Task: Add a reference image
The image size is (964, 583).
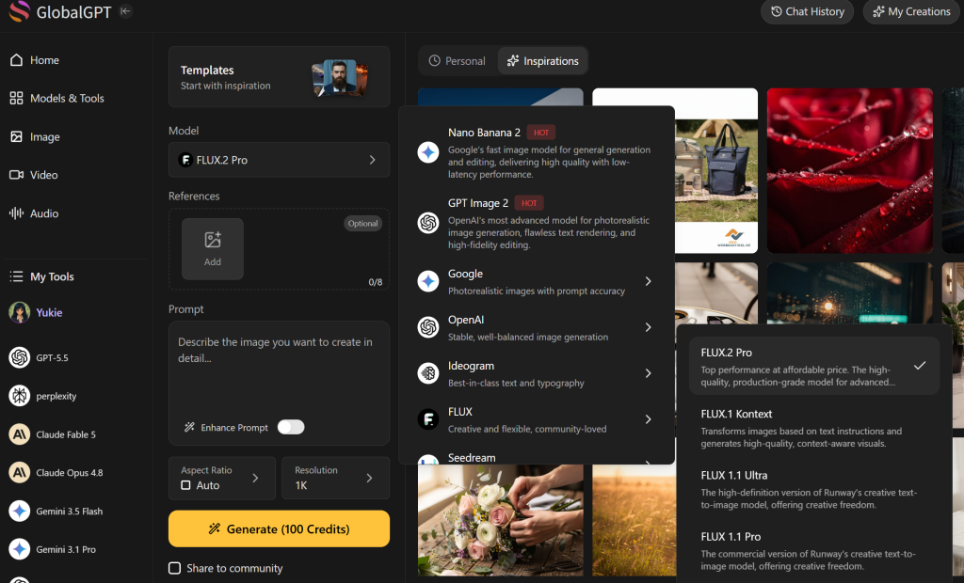Action: [x=212, y=249]
